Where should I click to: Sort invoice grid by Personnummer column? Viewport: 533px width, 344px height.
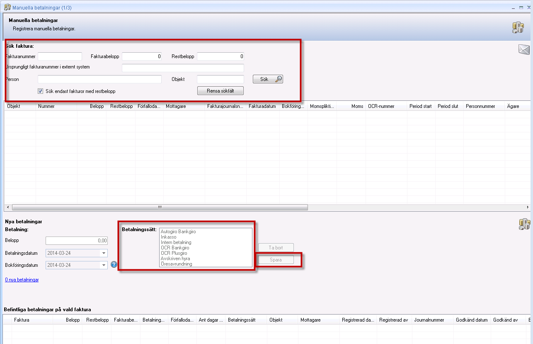(484, 106)
